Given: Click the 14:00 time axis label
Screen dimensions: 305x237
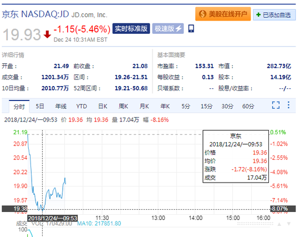Looking at the screenshot, I should [x=196, y=218].
